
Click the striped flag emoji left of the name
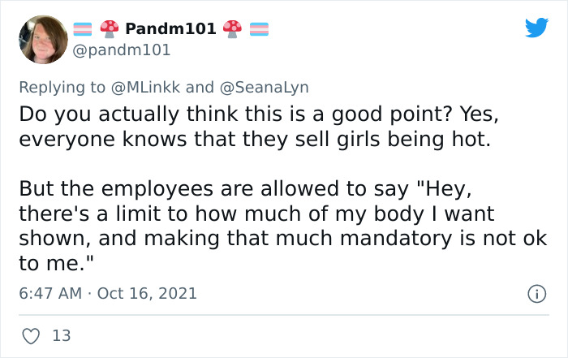click(84, 29)
